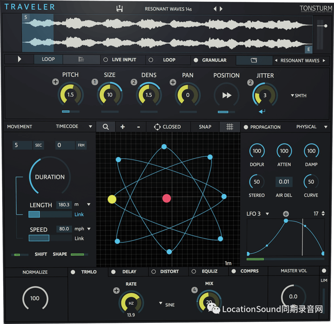Toggle the grid display icon
This screenshot has width=334, height=324.
[x=229, y=127]
